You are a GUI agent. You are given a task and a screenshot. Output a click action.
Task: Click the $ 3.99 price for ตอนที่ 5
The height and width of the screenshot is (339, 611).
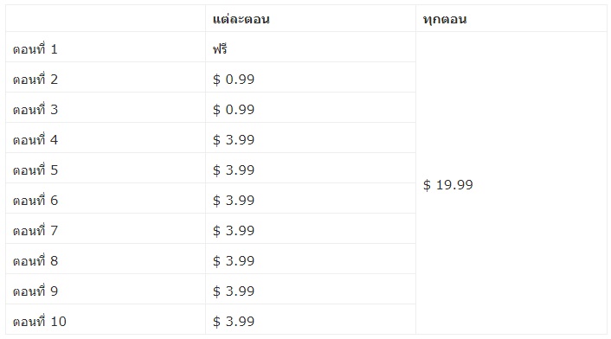[x=234, y=170]
